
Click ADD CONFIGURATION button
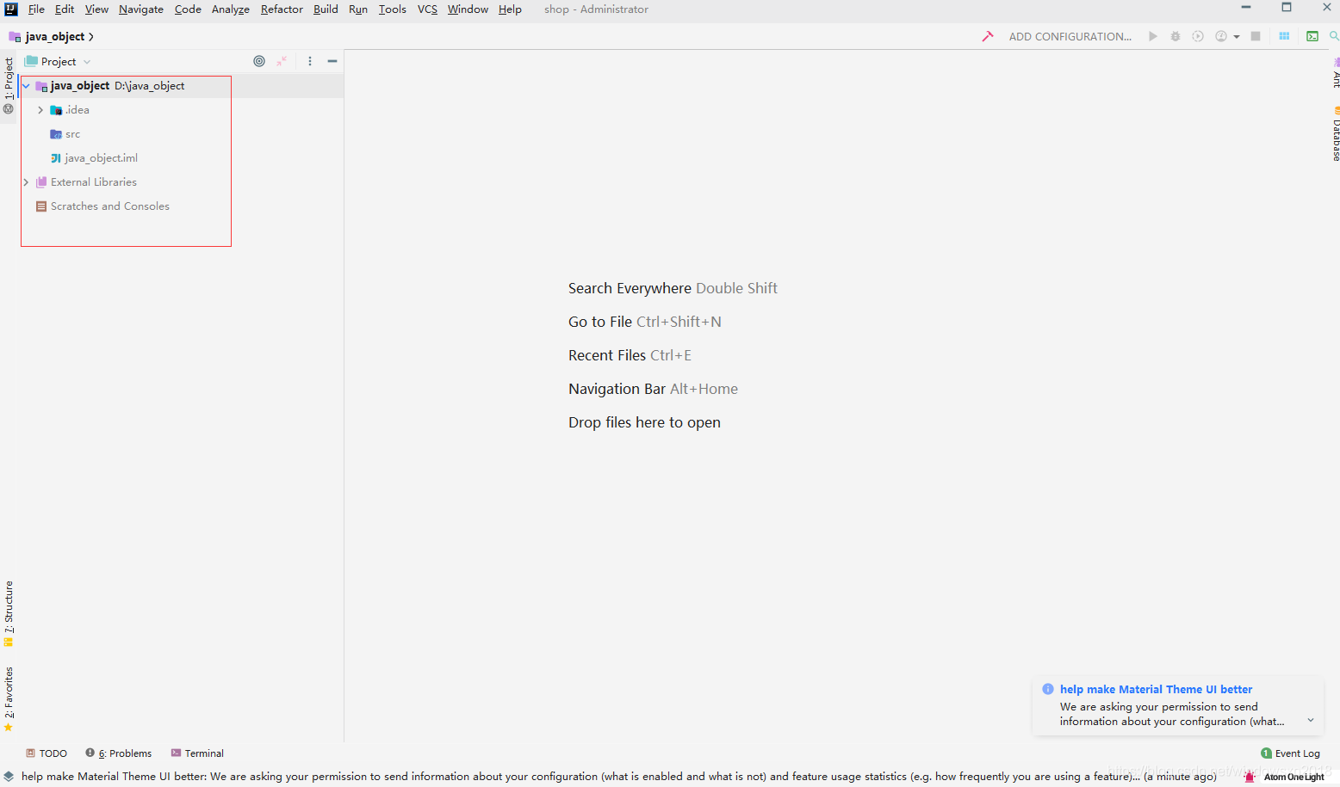tap(1070, 36)
